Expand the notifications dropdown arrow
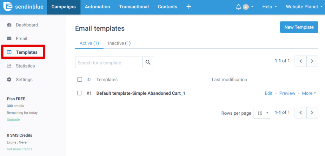325x156 pixels. 252,7
